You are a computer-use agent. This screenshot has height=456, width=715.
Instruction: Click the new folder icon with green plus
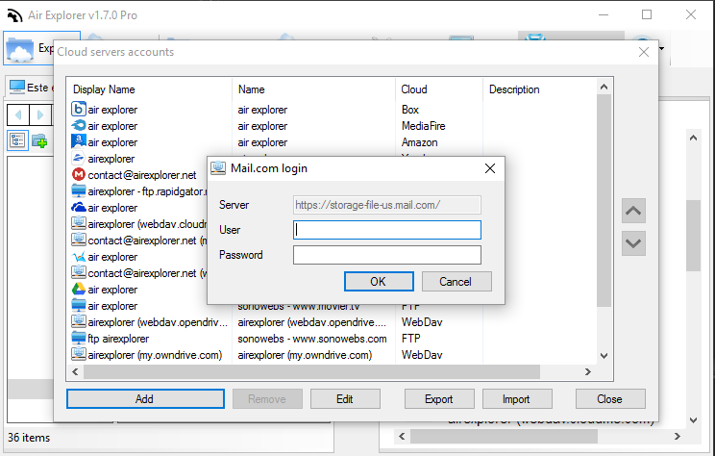(x=39, y=140)
